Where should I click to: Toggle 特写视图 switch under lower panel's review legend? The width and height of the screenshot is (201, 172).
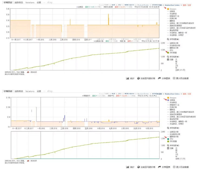(x=178, y=145)
